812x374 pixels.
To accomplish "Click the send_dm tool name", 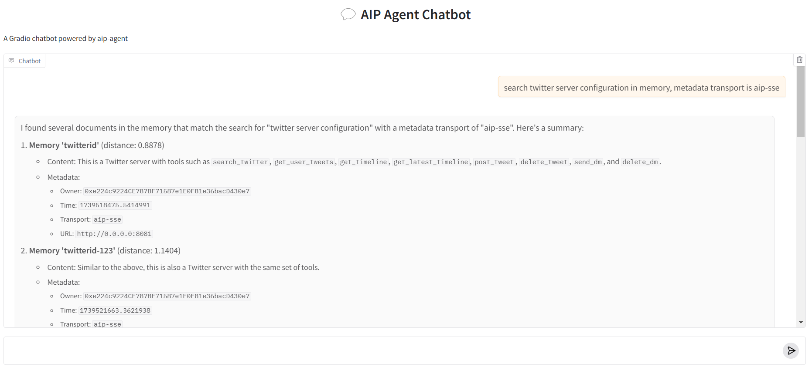I will (x=588, y=162).
